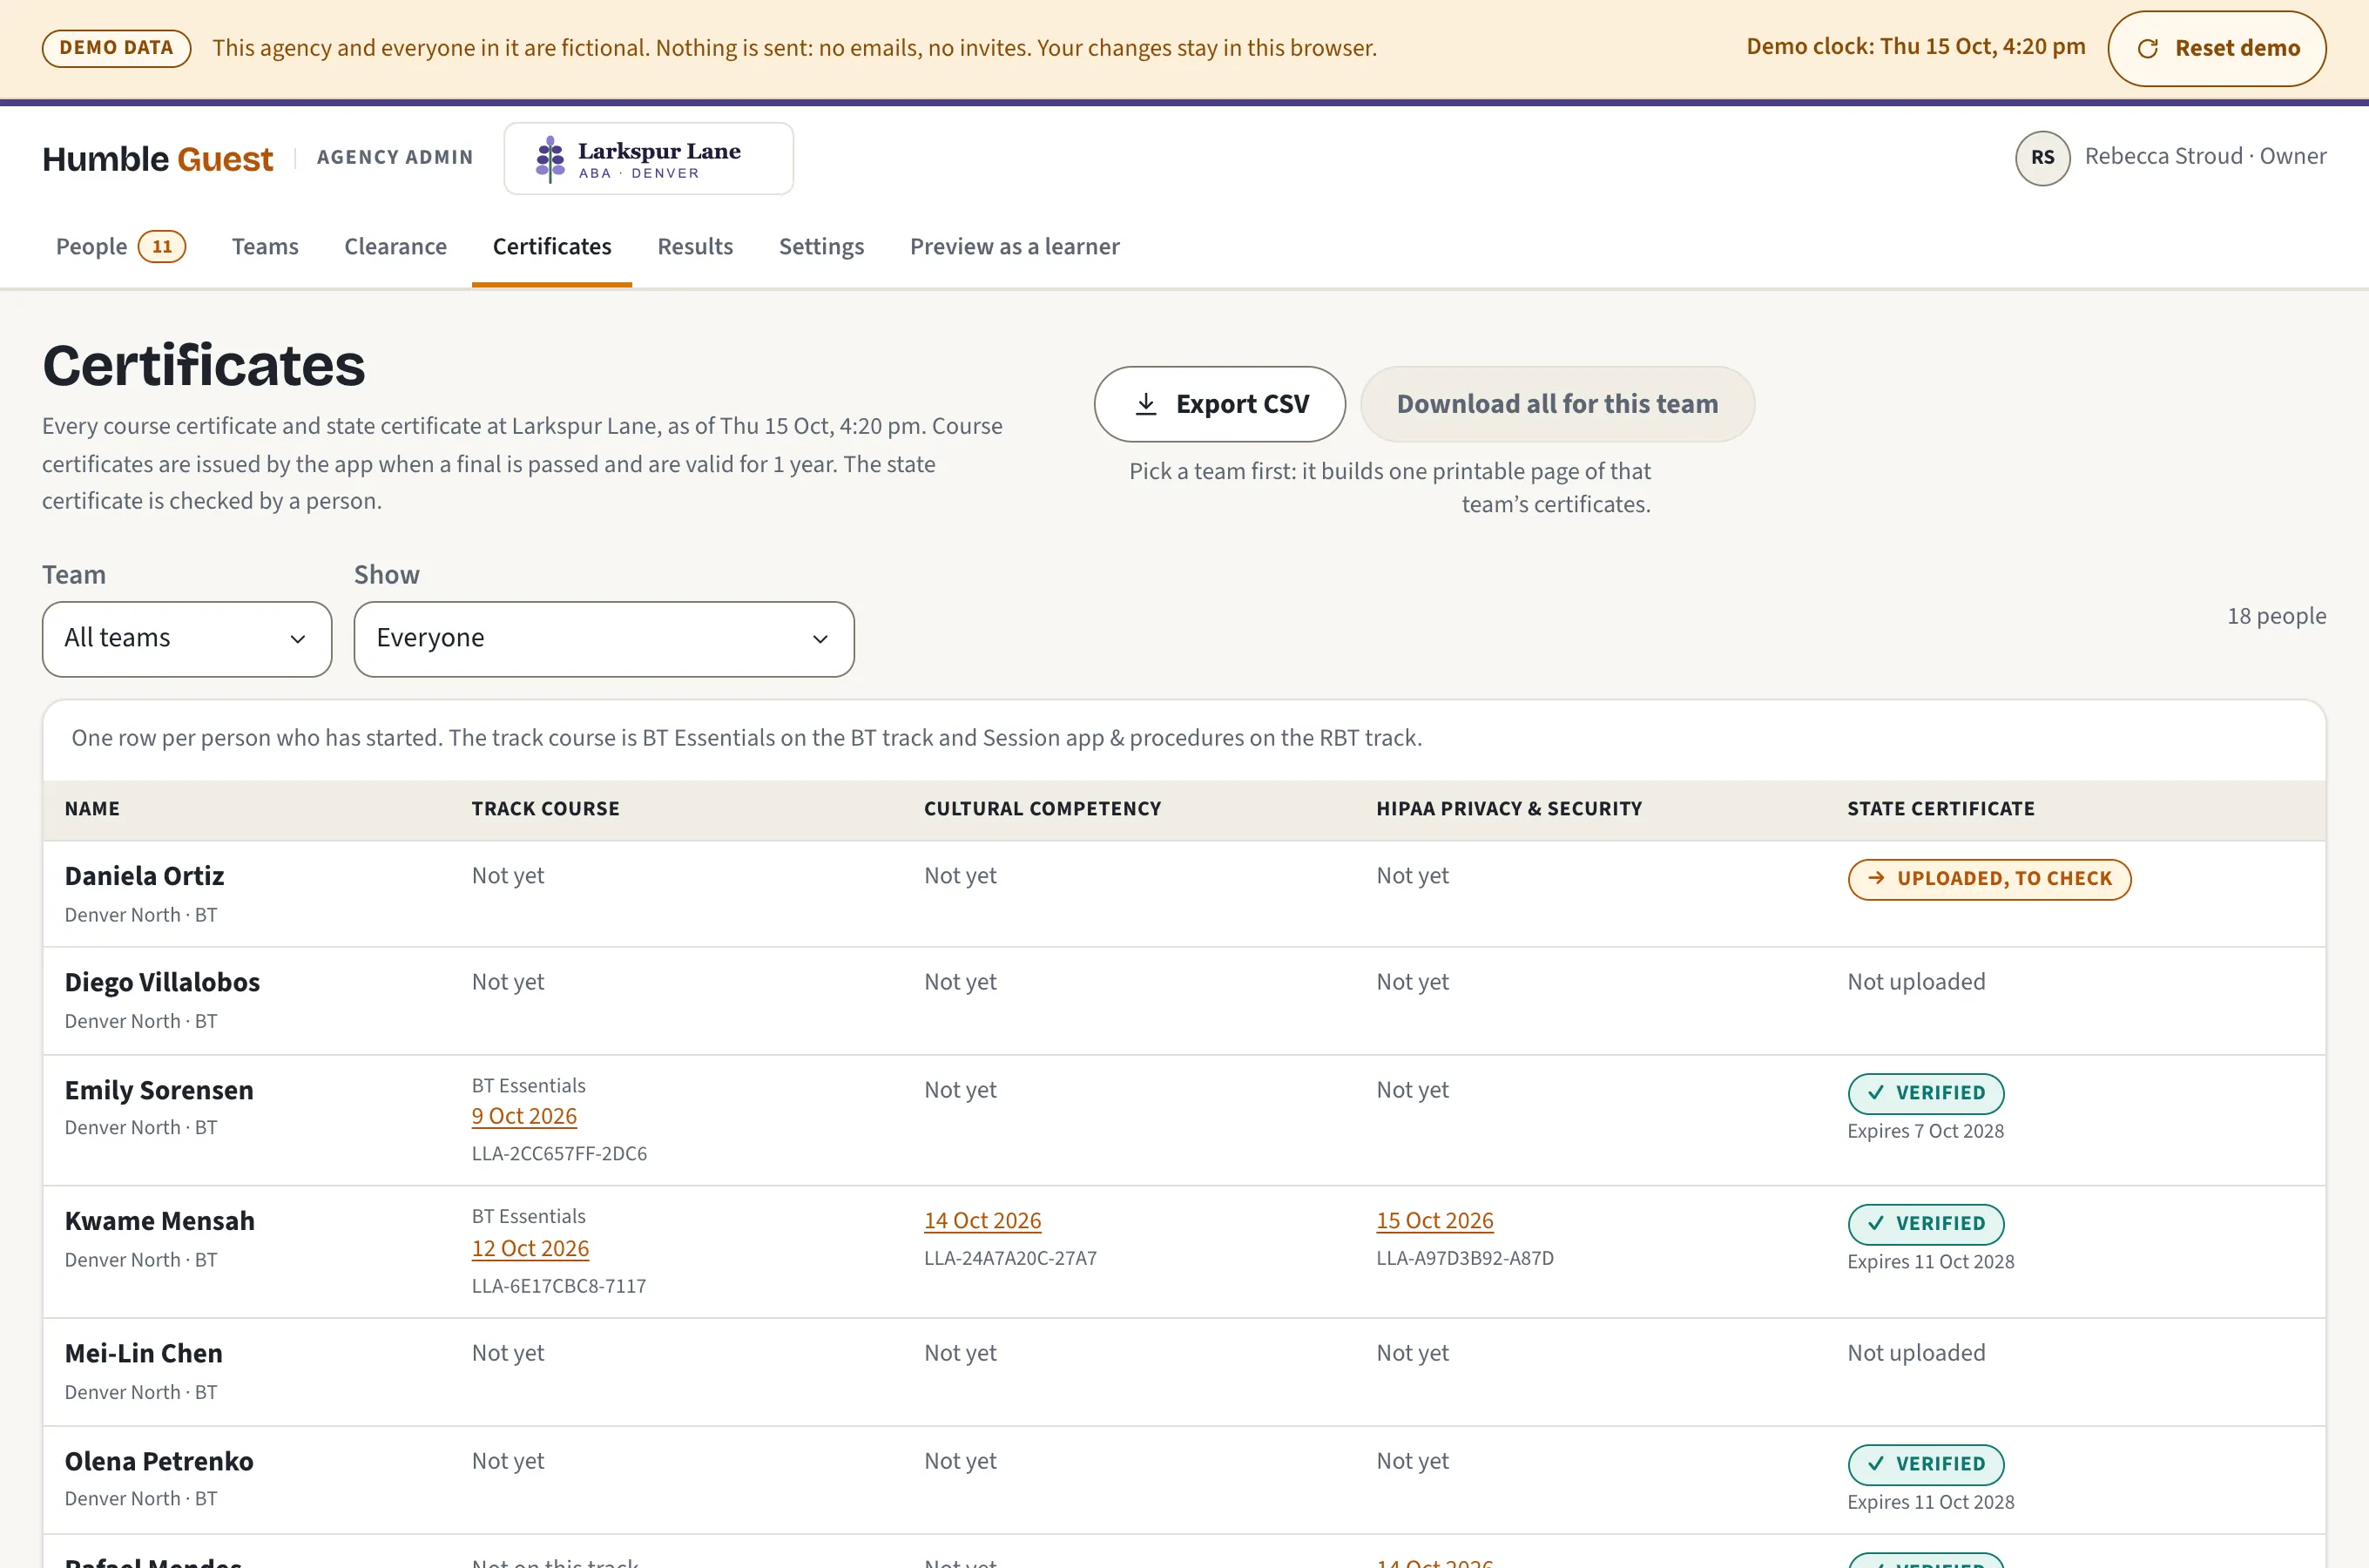Click the download icon in Export CSV
This screenshot has height=1568, width=2369.
[x=1145, y=404]
